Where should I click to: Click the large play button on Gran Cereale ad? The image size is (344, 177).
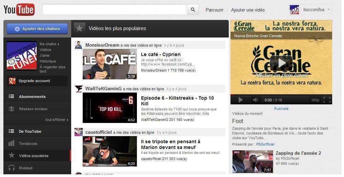[281, 63]
